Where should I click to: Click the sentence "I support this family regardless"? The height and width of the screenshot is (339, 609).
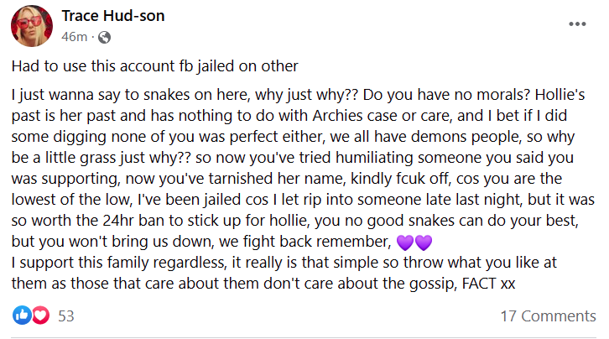tap(119, 263)
